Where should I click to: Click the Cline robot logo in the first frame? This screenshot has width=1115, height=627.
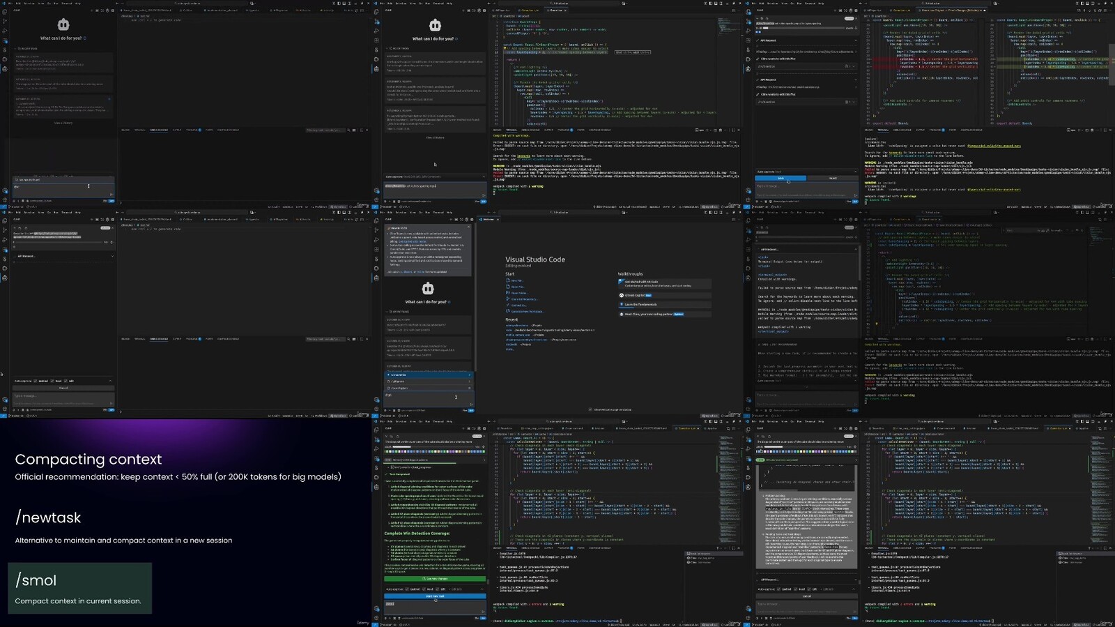63,25
